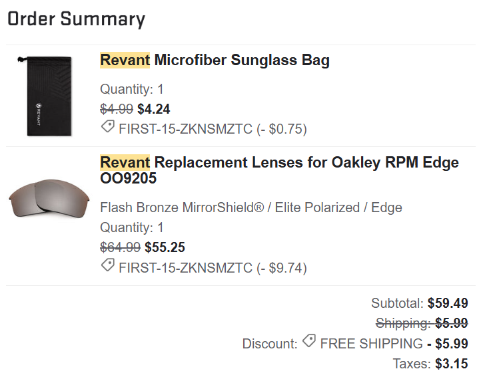Viewport: 481px width, 377px height.
Task: Open the Flash Bronze lenses thumbnail image
Action: [x=49, y=198]
